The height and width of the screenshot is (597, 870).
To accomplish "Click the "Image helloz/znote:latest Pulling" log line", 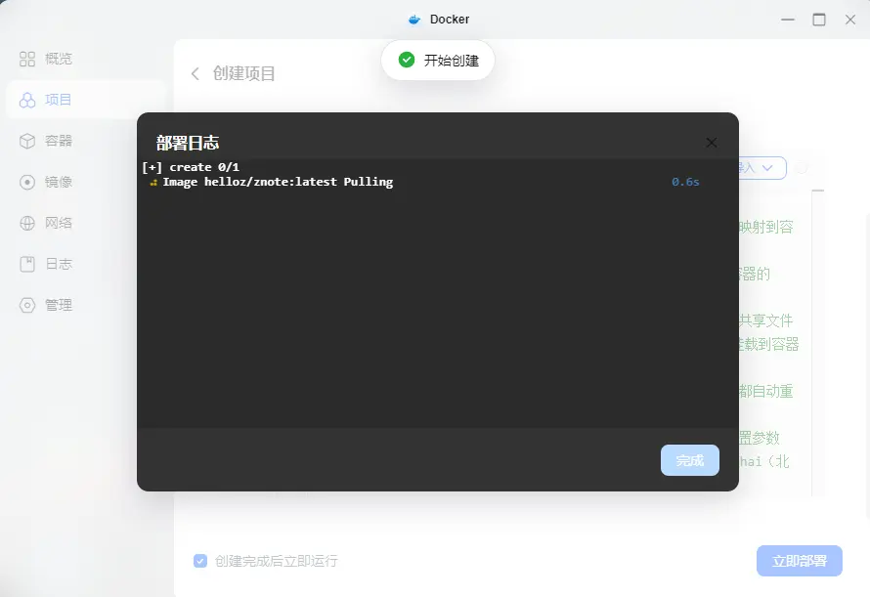I will click(278, 182).
